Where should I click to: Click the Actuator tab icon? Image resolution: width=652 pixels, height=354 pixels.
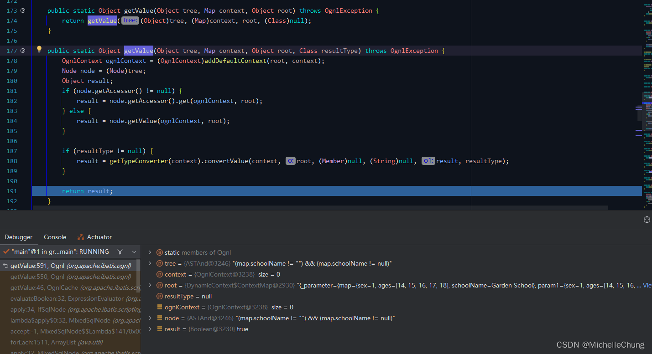click(x=81, y=237)
